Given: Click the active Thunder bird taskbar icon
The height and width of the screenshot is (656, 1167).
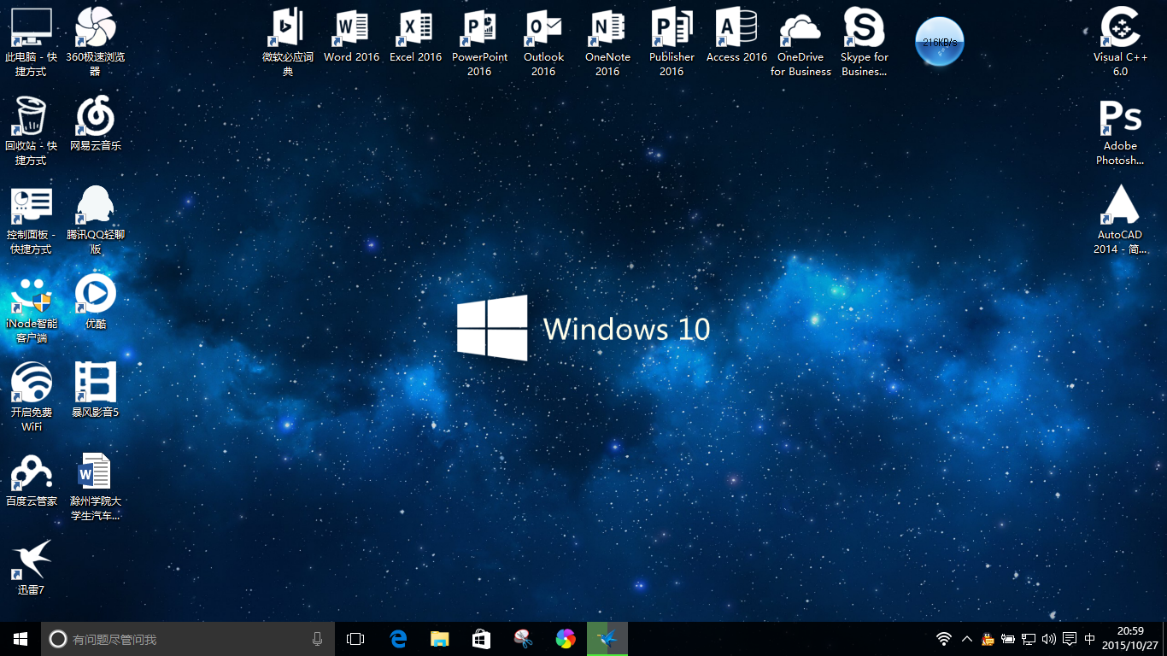Looking at the screenshot, I should pyautogui.click(x=607, y=639).
